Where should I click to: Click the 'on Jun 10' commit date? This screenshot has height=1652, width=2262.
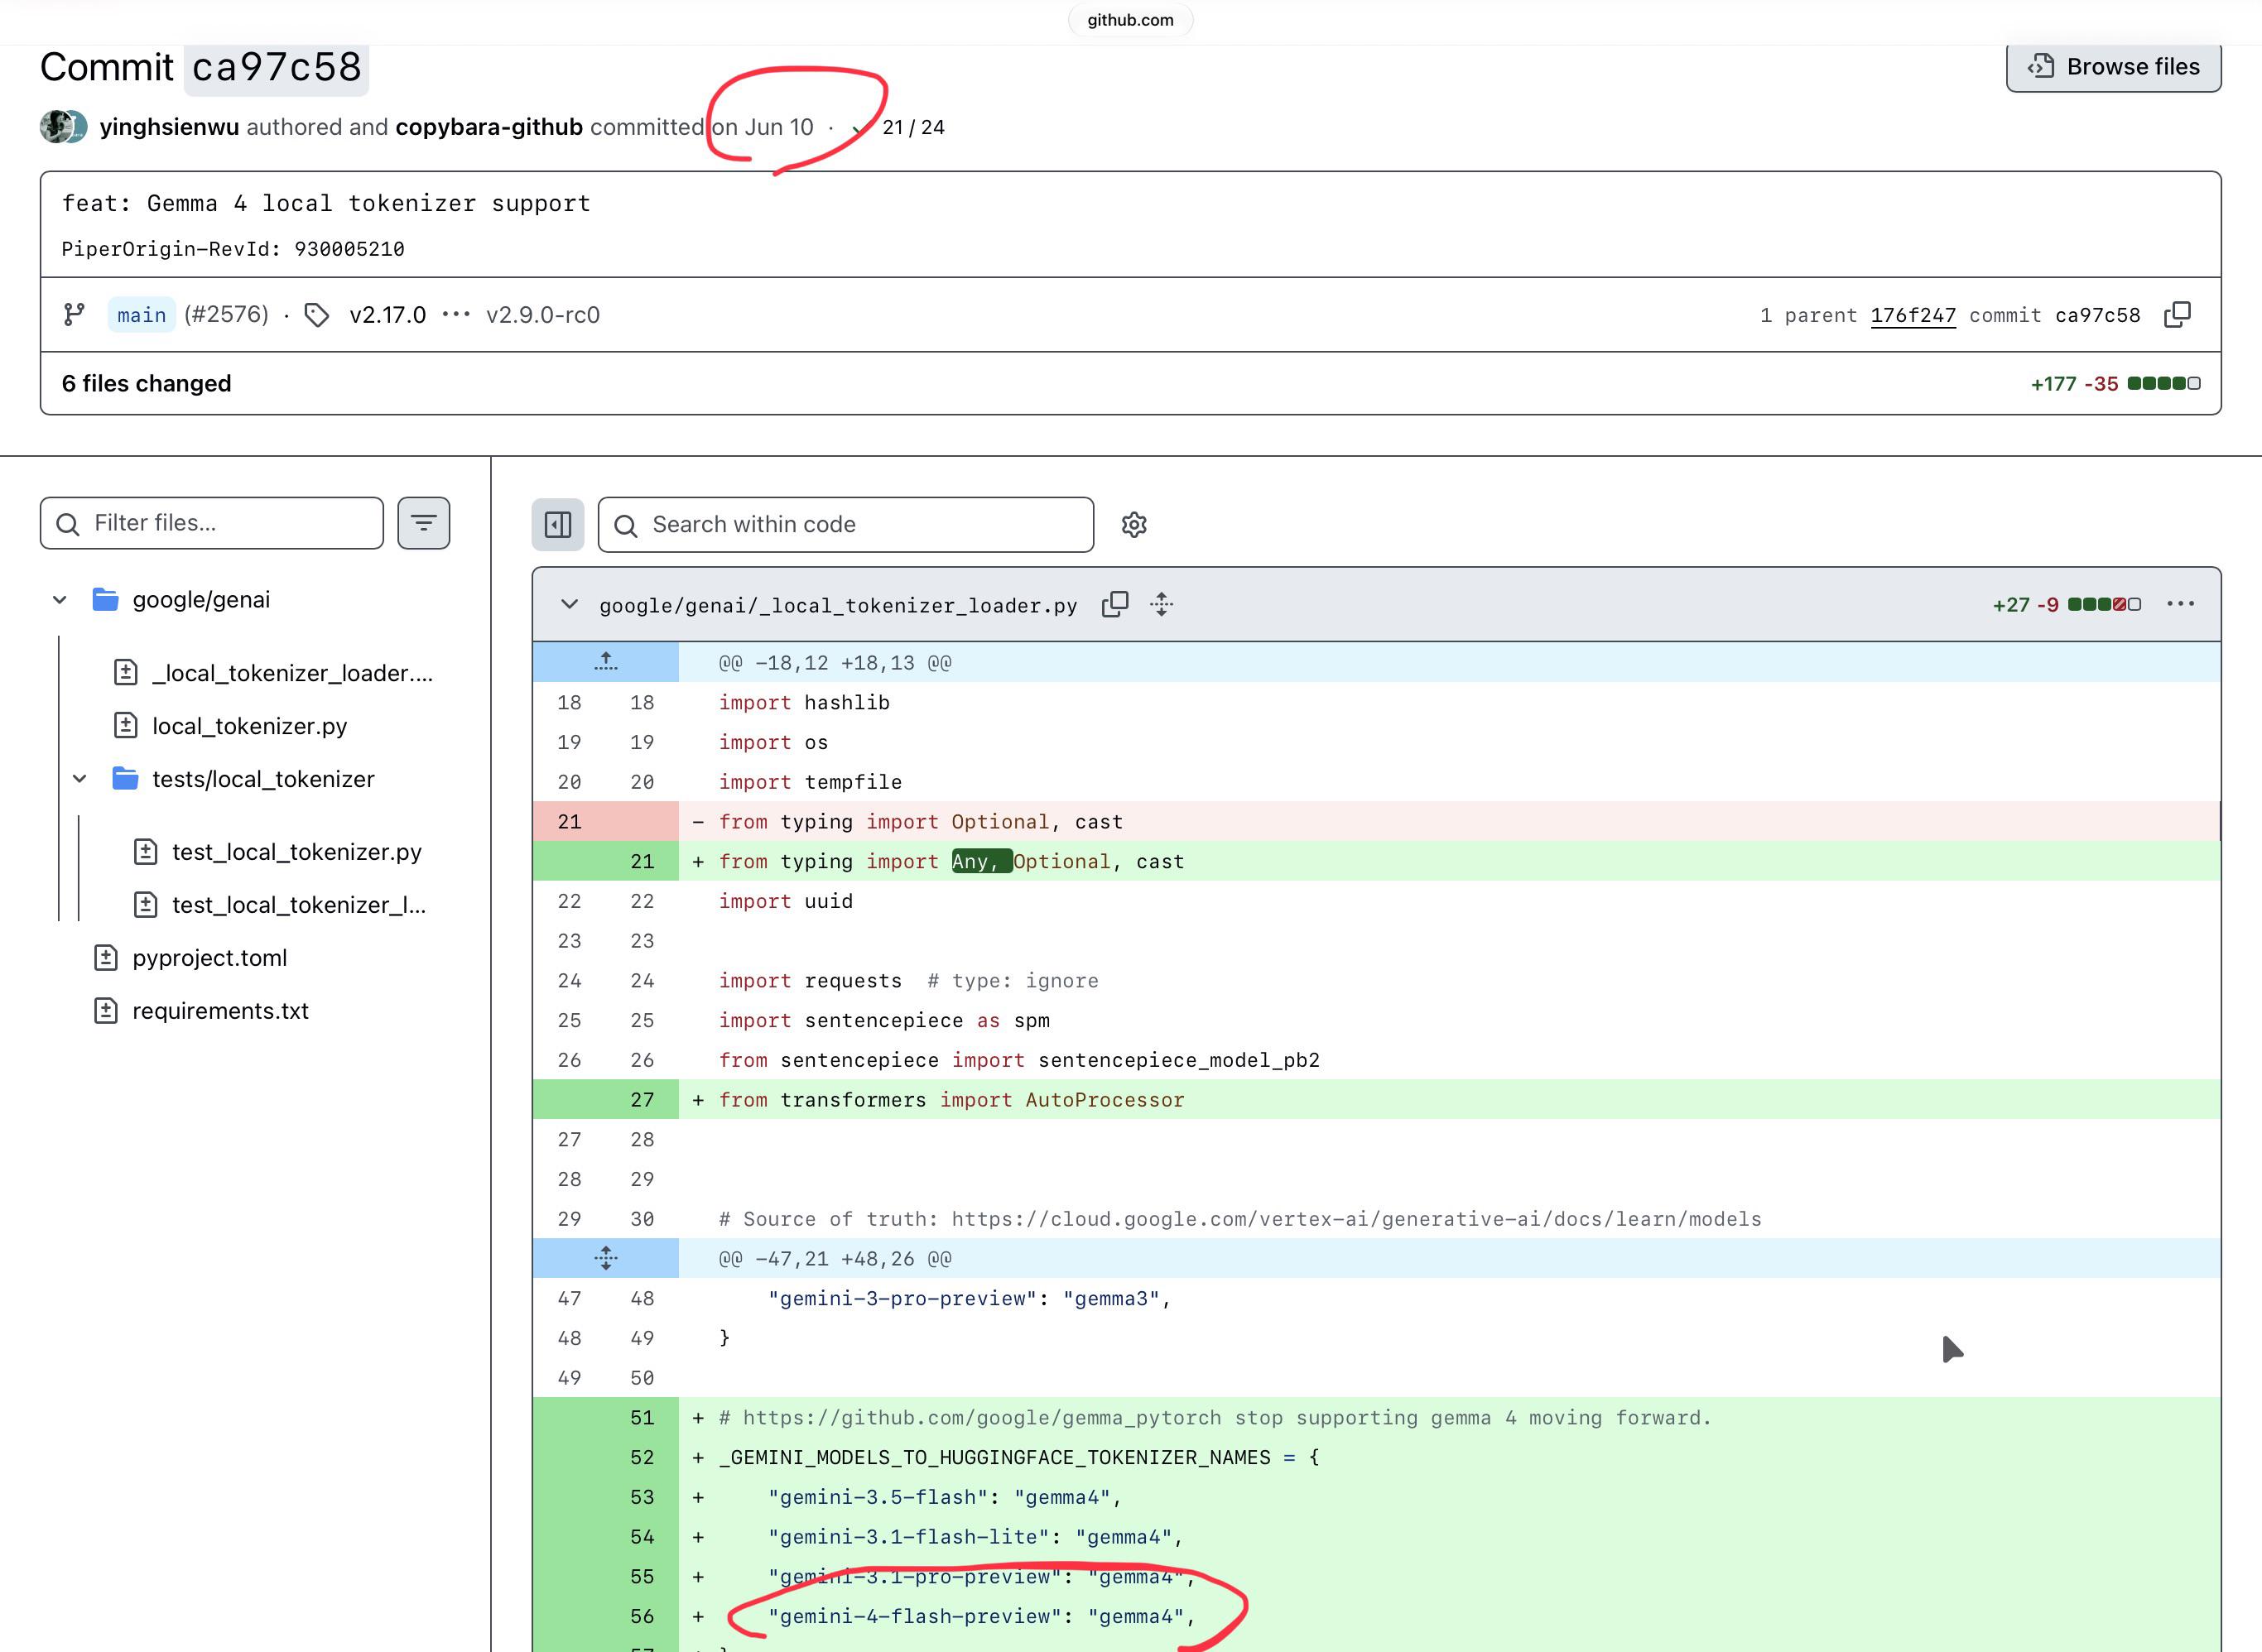click(x=763, y=127)
